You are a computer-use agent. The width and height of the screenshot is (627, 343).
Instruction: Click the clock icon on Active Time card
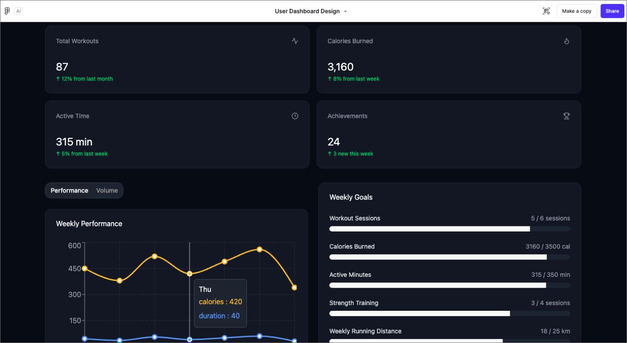(x=295, y=116)
